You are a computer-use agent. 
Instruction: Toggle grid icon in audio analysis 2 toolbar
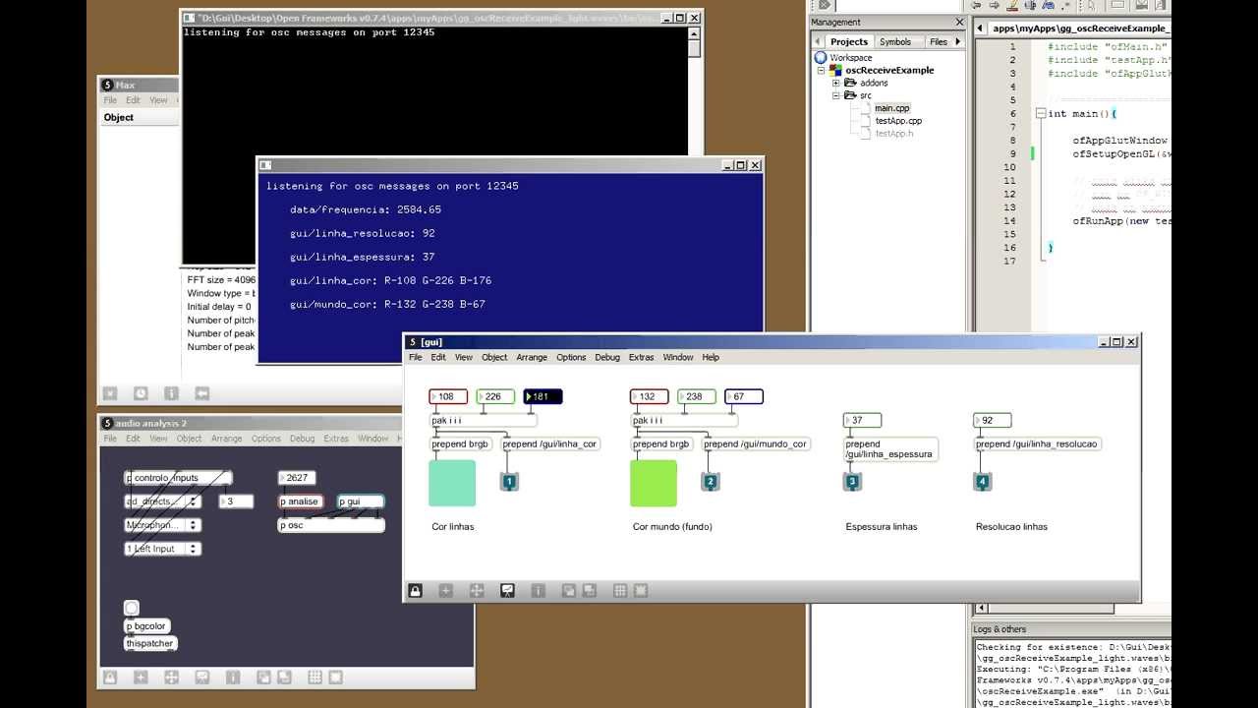point(314,678)
